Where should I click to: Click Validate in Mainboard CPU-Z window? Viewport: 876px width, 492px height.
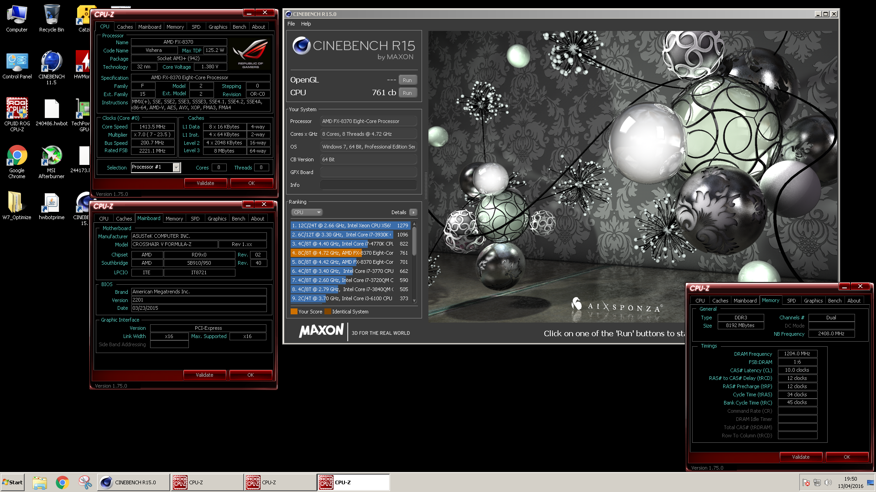click(x=204, y=375)
